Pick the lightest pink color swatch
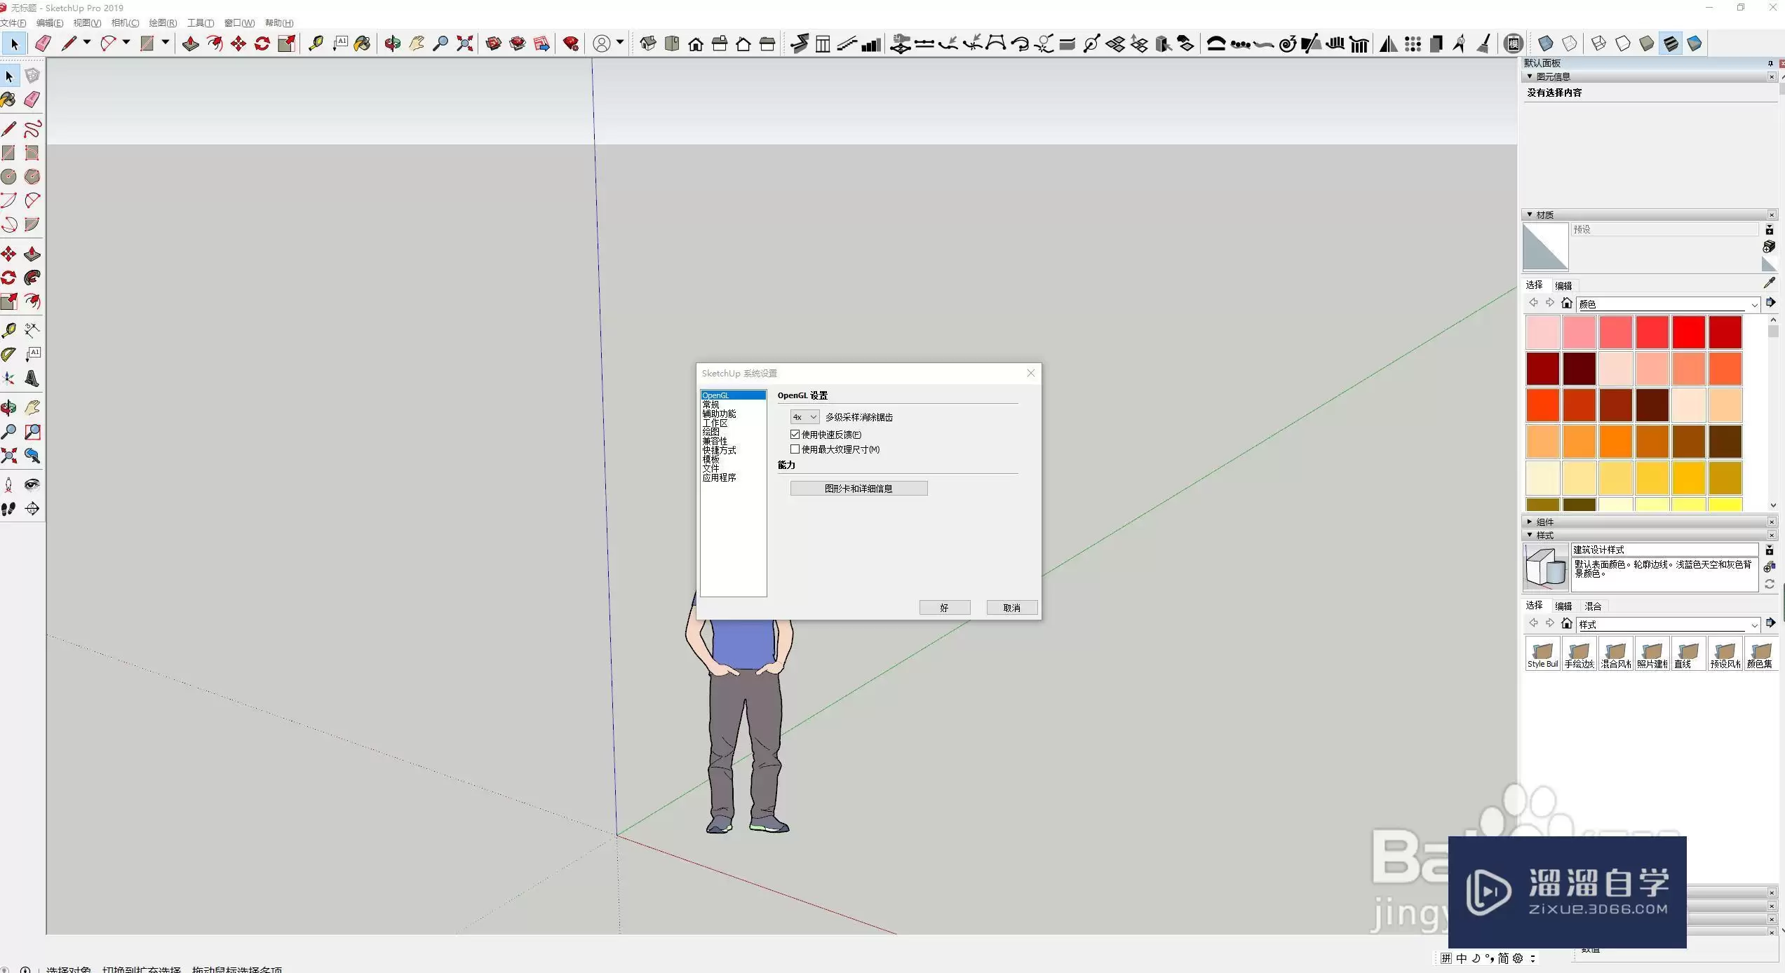1785x973 pixels. (1542, 332)
